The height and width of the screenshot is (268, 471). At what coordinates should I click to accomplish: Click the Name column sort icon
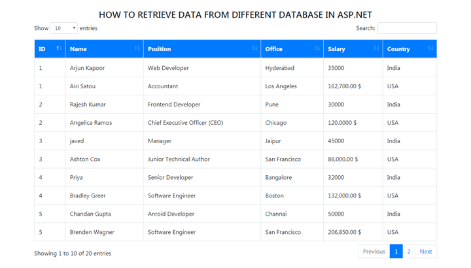click(x=137, y=48)
